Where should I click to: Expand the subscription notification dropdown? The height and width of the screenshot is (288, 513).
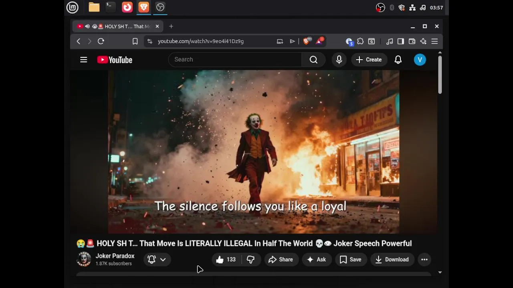157,260
